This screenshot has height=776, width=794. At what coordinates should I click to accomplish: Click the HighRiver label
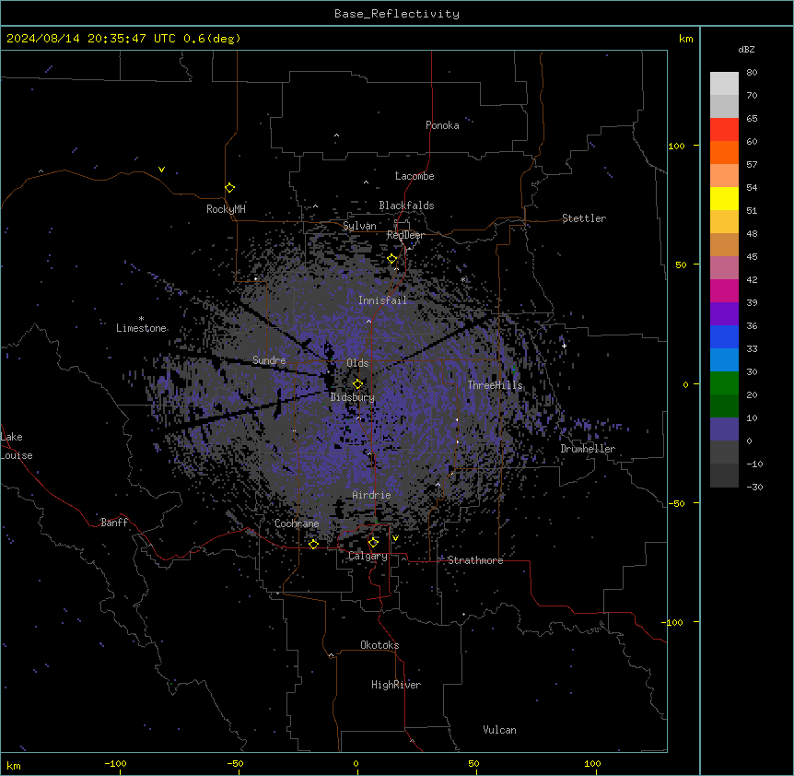396,685
